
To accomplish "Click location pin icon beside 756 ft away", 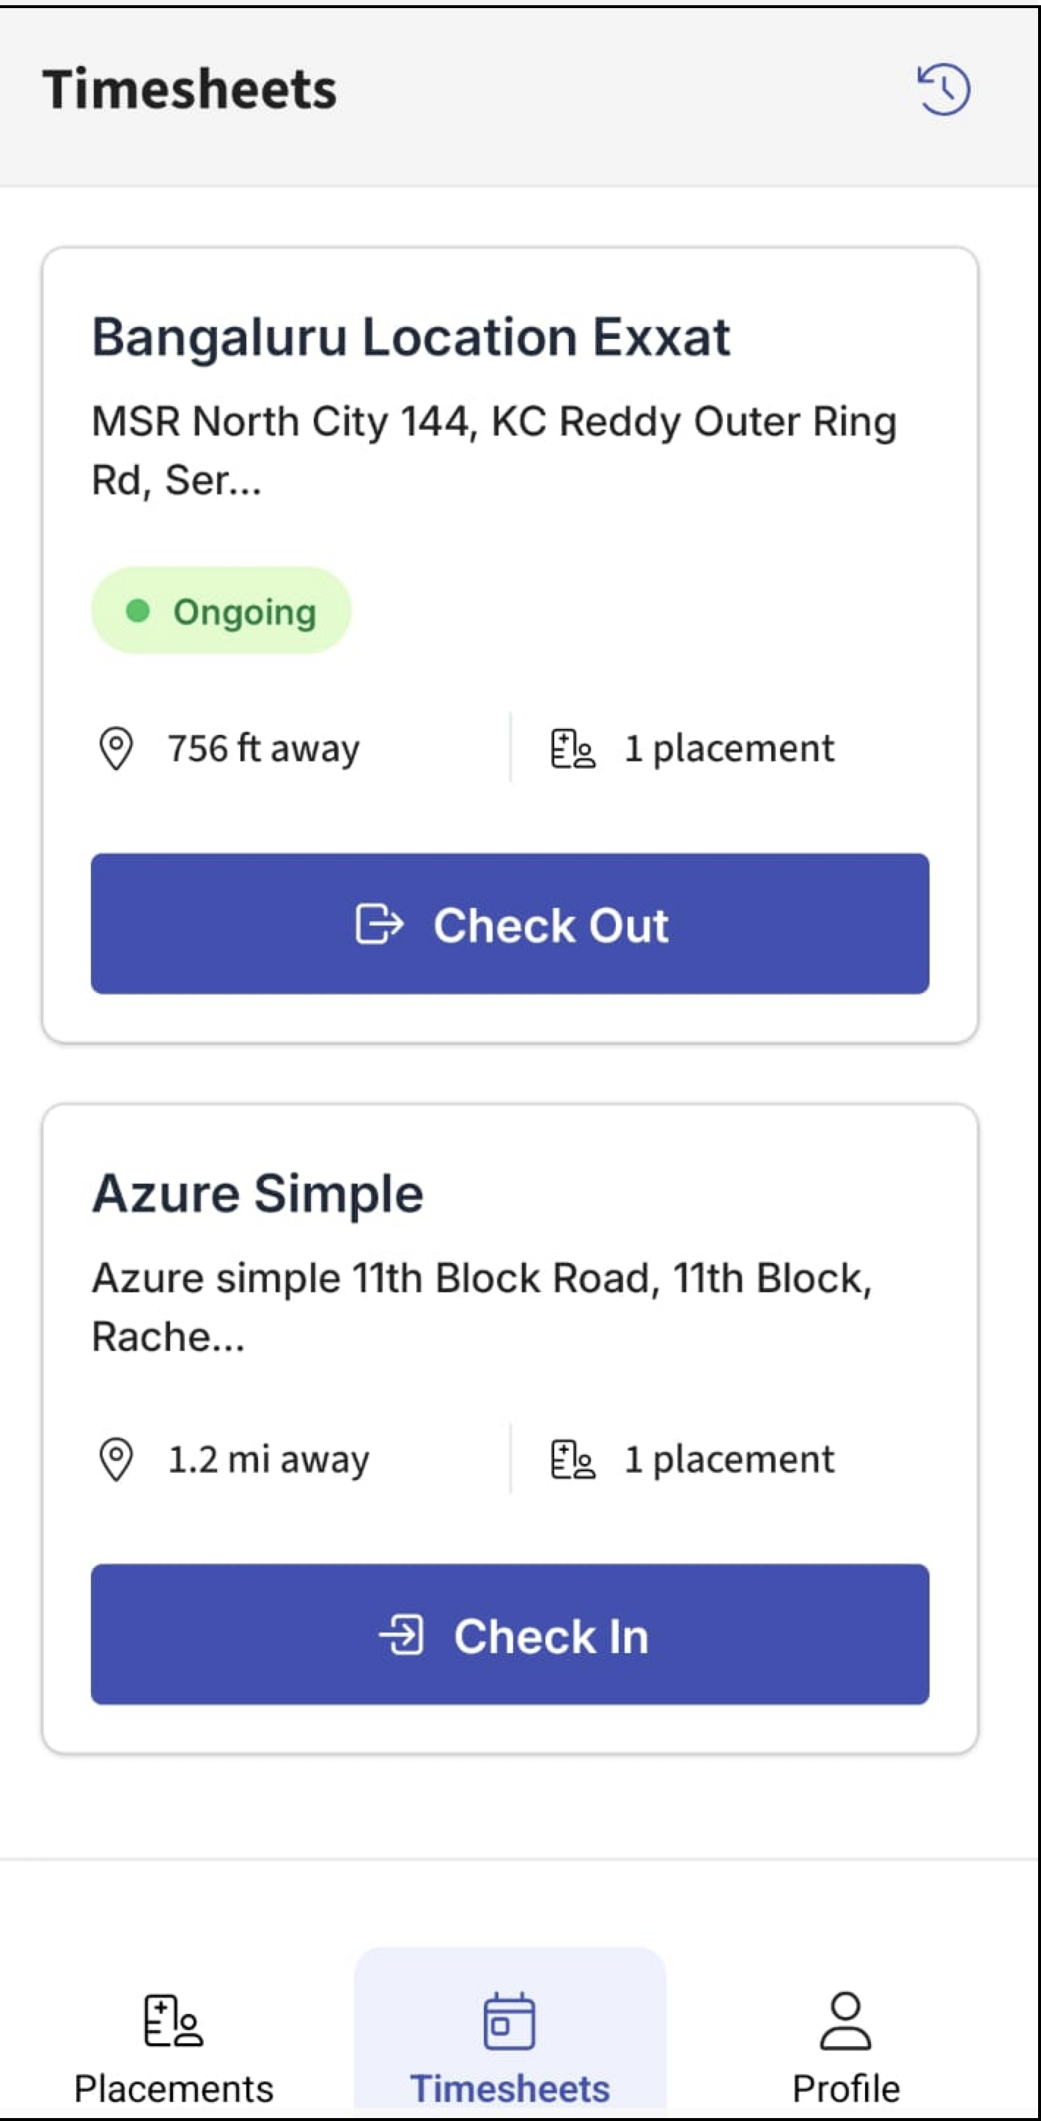I will pos(116,749).
